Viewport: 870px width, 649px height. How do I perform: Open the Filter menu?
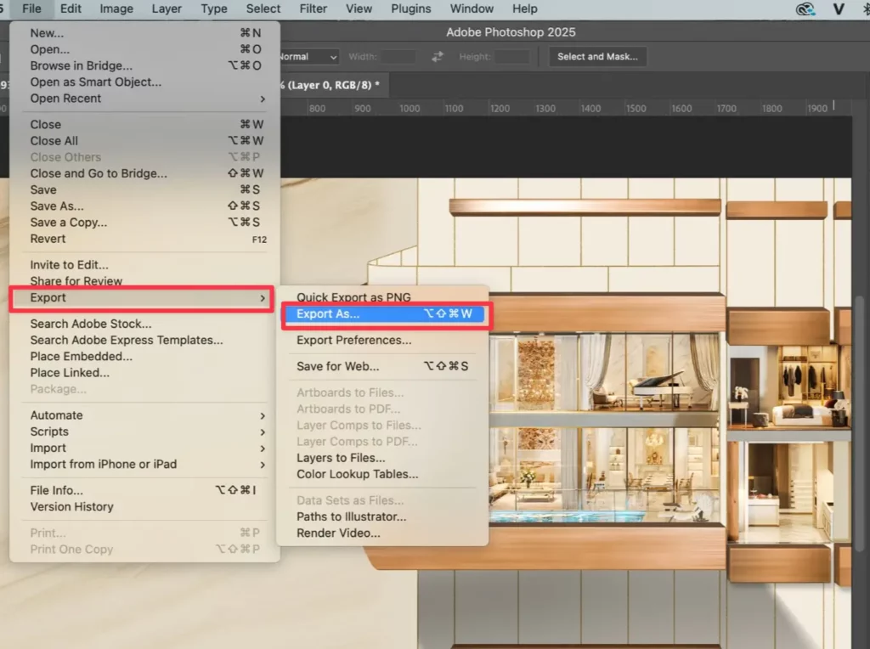[314, 9]
